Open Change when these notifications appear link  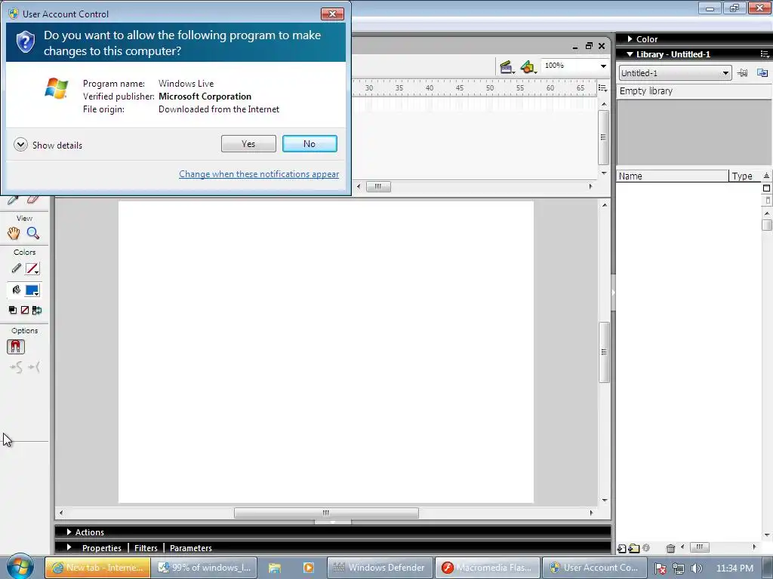pos(259,174)
